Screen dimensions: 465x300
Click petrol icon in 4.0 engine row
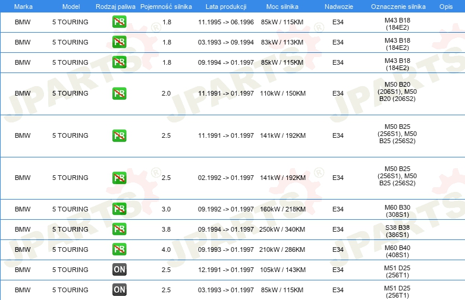119,250
